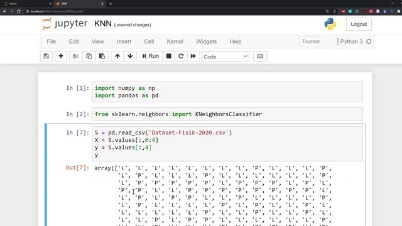
Task: Open the Help menu
Action: 236,41
